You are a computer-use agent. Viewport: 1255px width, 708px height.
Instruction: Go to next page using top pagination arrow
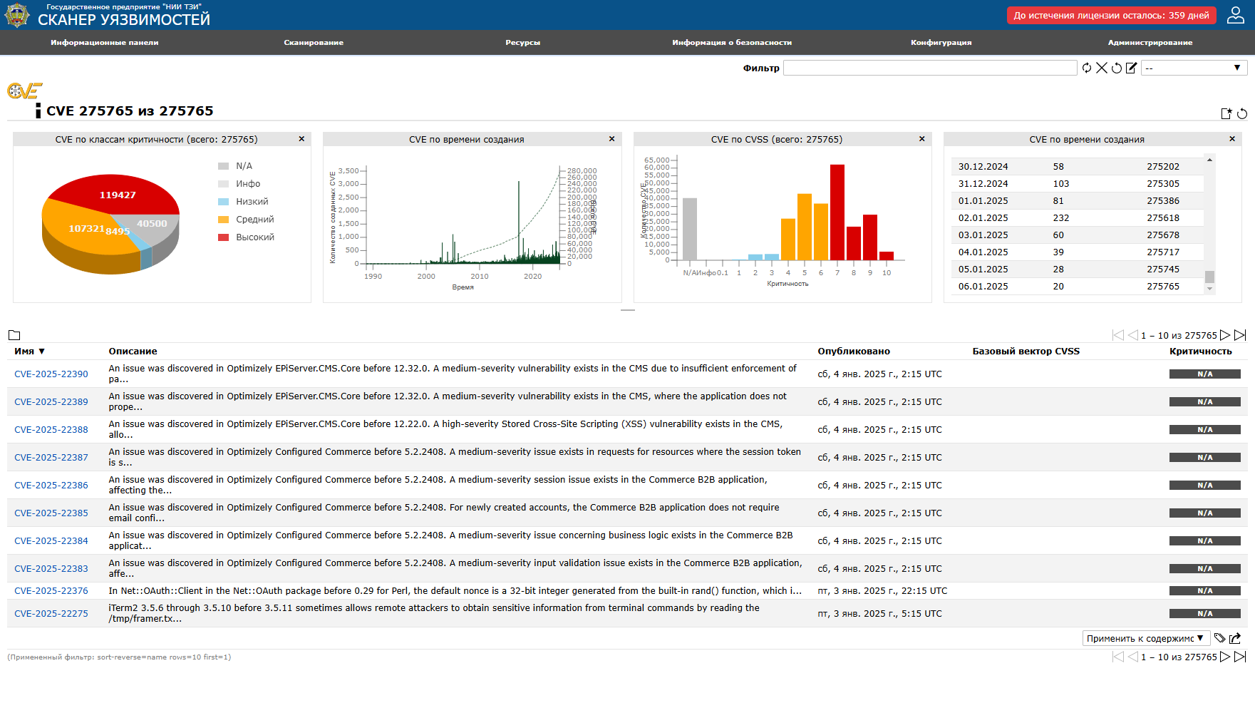[x=1225, y=335]
